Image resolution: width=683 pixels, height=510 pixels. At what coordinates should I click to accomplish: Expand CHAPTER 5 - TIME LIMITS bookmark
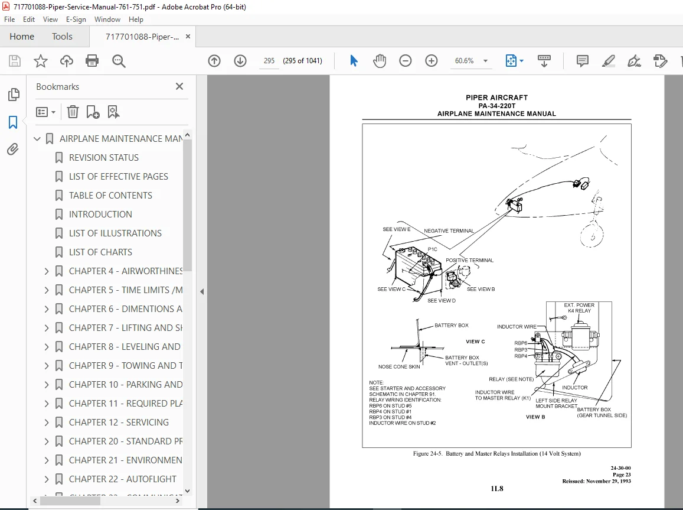click(x=47, y=290)
